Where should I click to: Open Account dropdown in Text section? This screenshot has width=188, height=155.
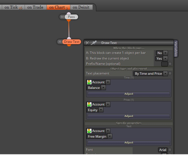(108, 131)
